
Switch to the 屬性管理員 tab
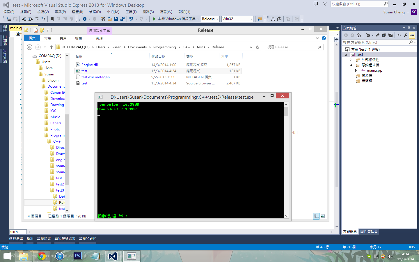click(x=369, y=232)
